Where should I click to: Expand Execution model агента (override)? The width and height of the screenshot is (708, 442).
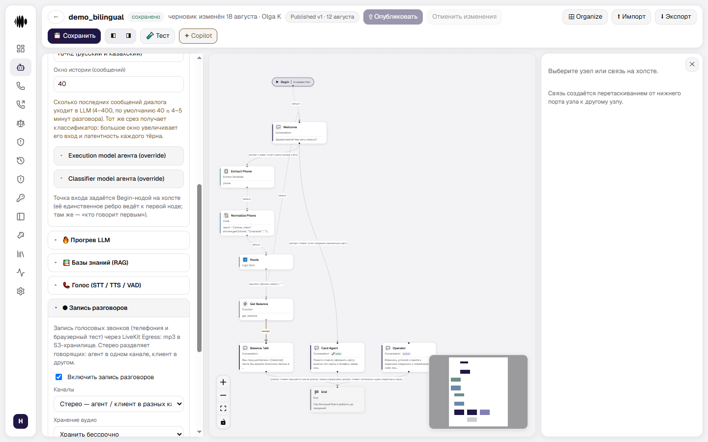118,156
